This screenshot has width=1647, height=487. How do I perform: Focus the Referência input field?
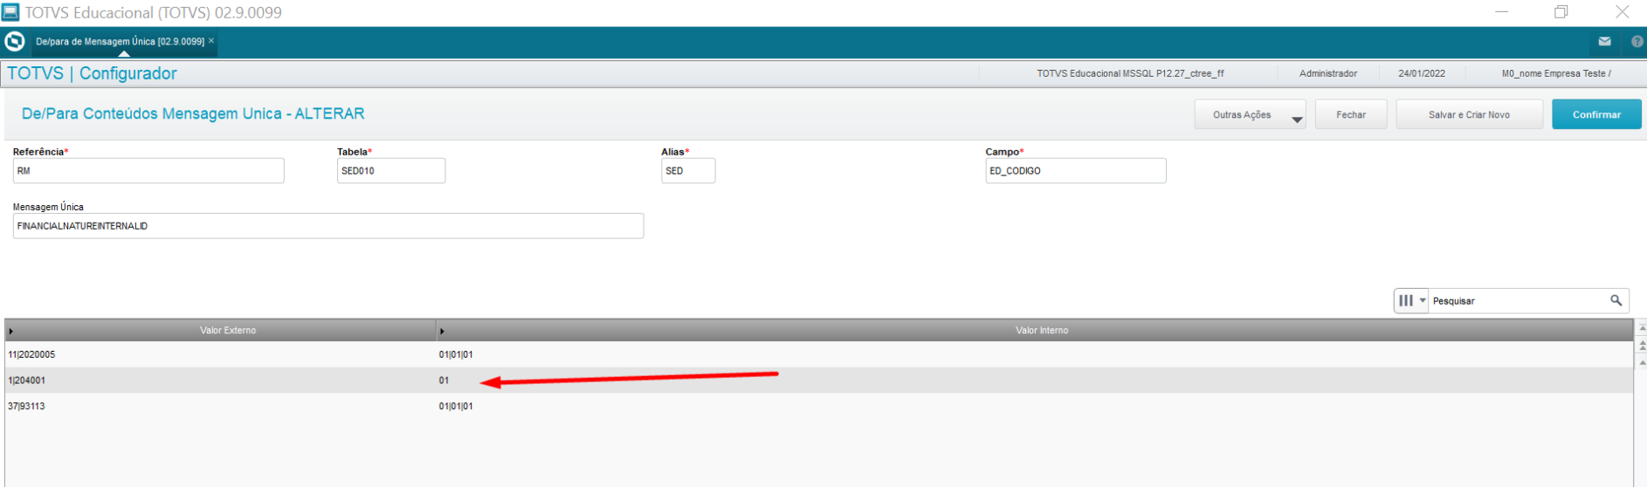[x=148, y=171]
